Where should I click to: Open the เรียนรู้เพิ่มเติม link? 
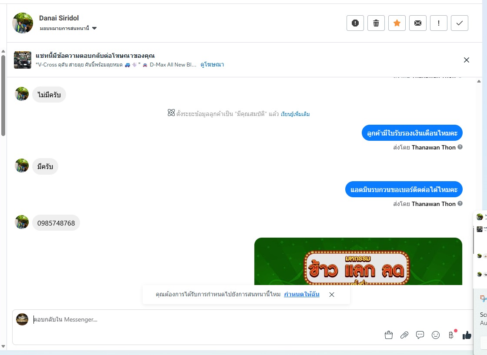pos(295,114)
